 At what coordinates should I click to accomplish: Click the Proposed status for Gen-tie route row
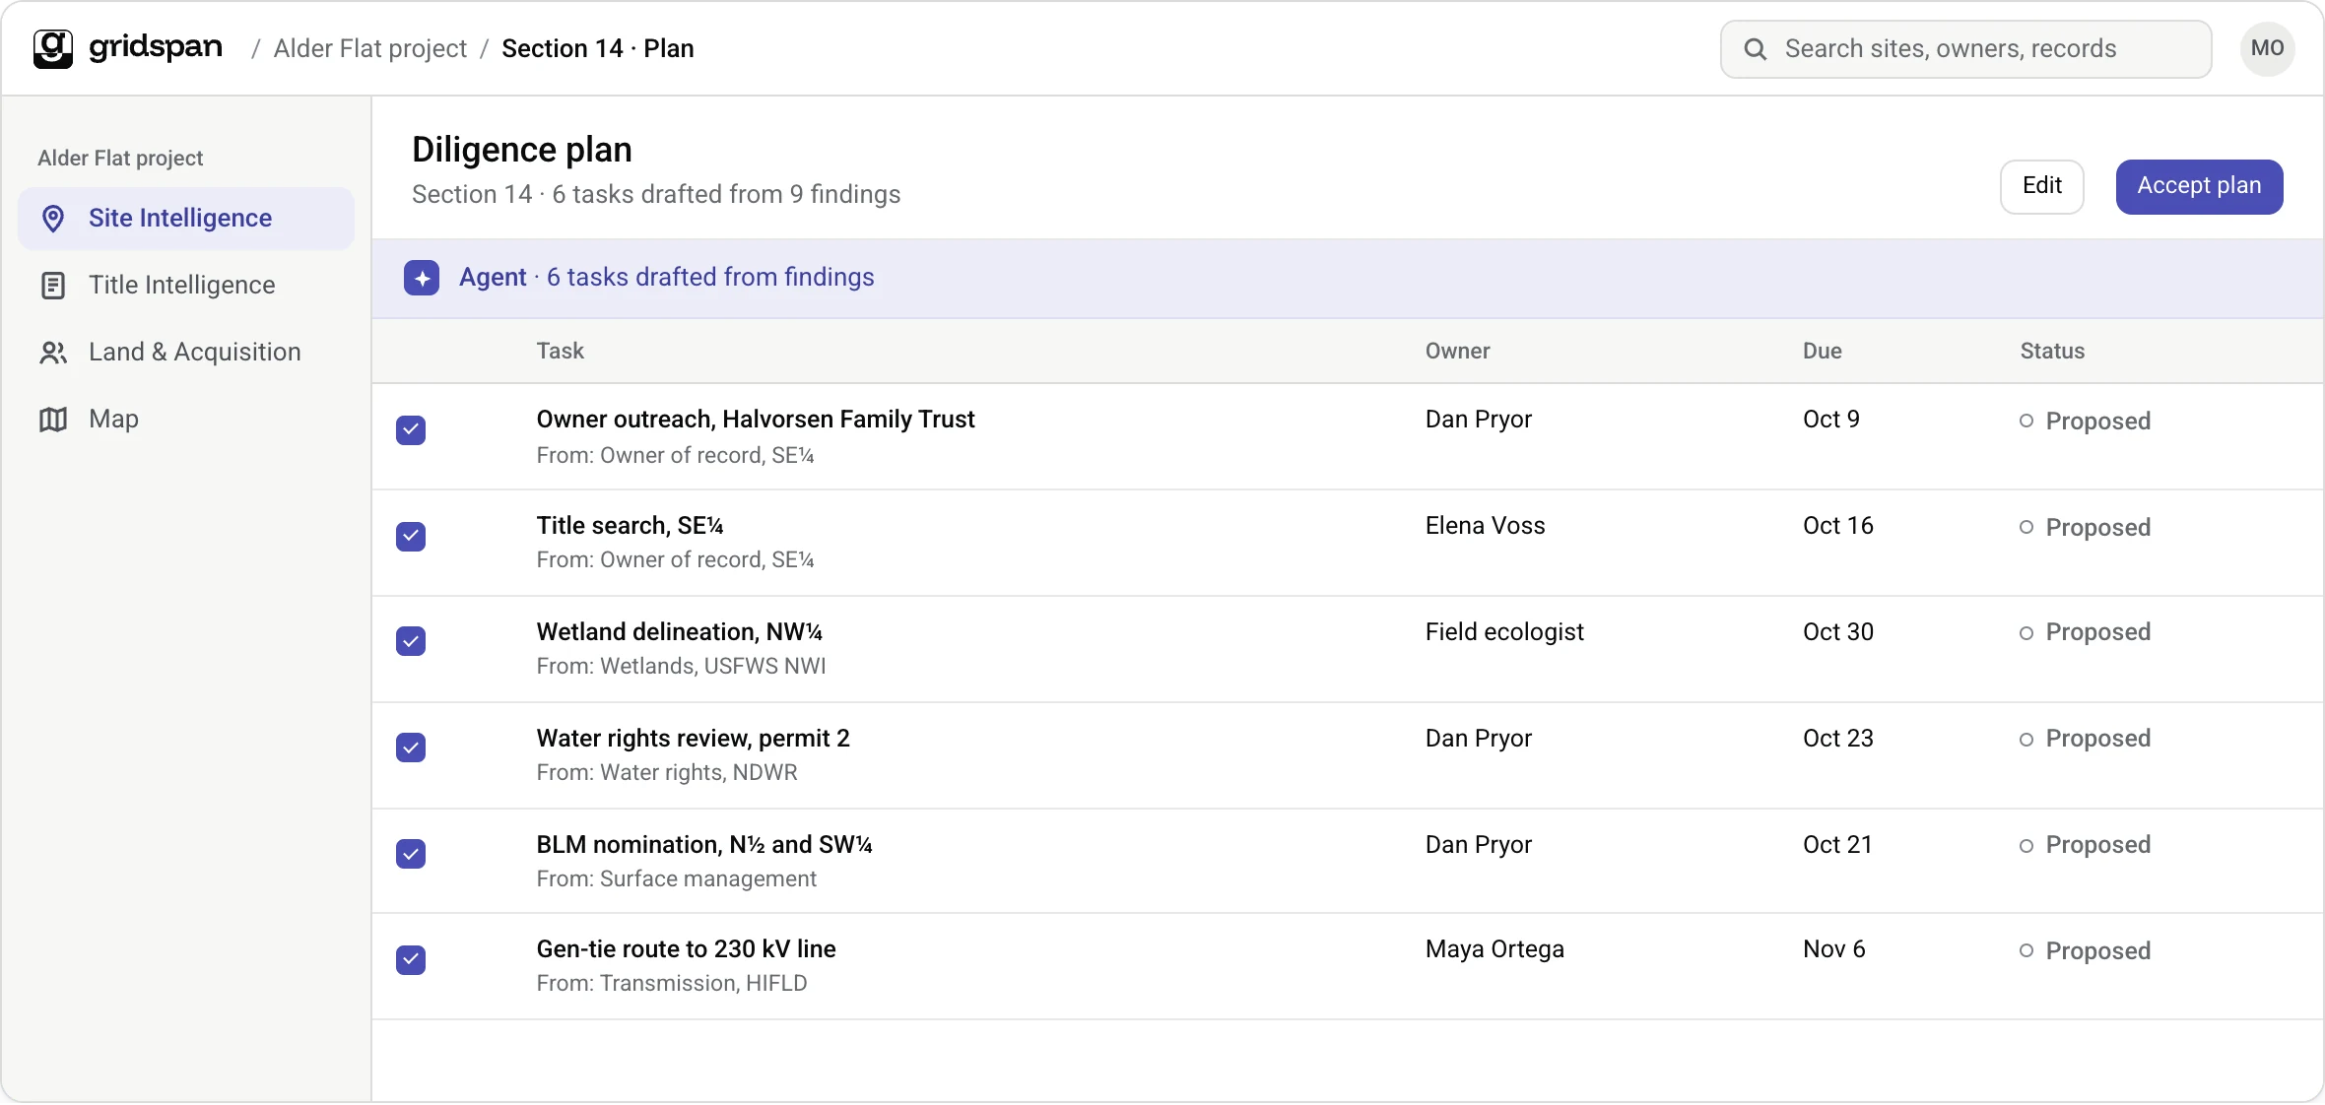point(2085,950)
